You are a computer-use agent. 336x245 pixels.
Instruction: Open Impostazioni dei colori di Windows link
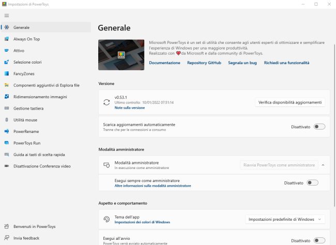pos(142,222)
